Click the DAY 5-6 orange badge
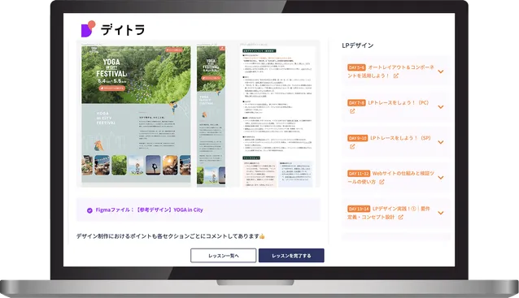 (x=356, y=67)
